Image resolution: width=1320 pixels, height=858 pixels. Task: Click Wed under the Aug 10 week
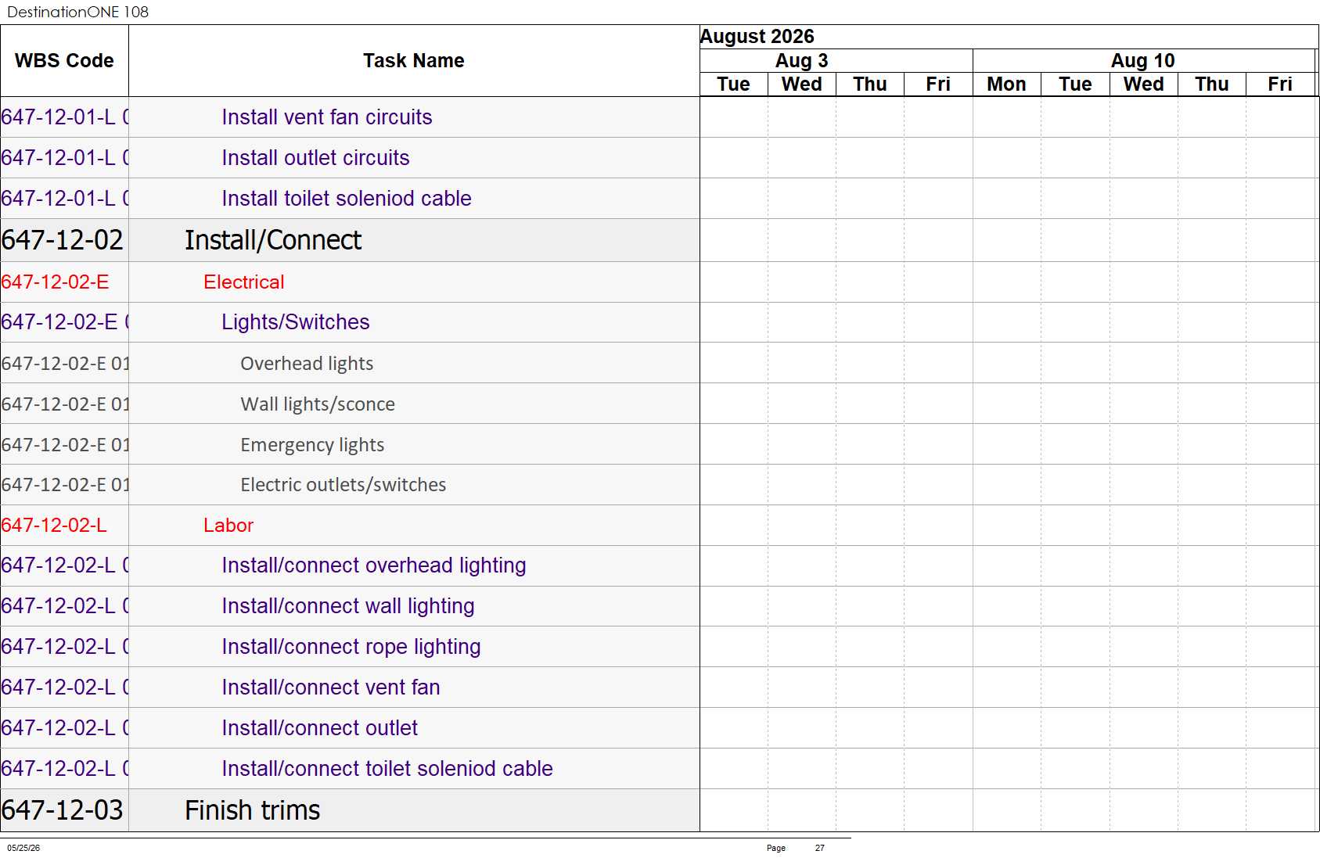click(1143, 84)
